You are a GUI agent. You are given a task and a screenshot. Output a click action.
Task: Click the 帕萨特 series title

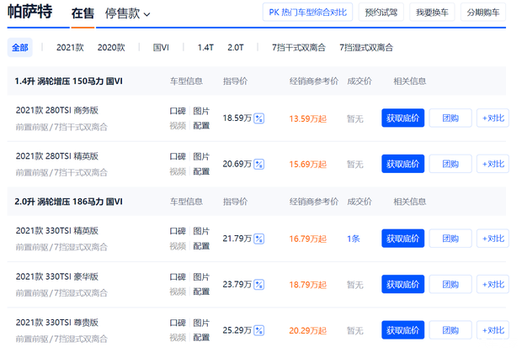point(29,12)
